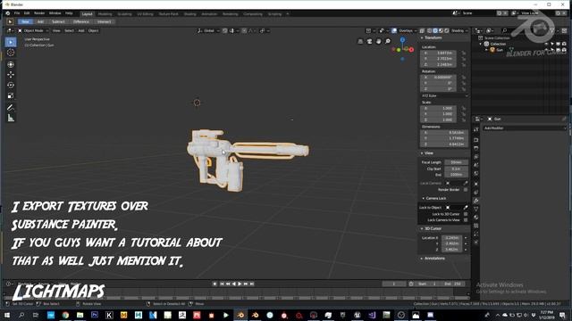Toggle snapping magnet in header
This screenshot has height=321, width=572.
pyautogui.click(x=225, y=31)
